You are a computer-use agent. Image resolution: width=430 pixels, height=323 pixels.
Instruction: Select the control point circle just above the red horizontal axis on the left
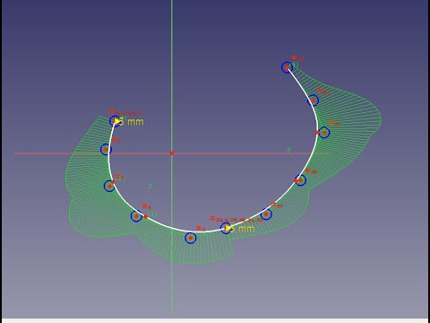click(106, 149)
